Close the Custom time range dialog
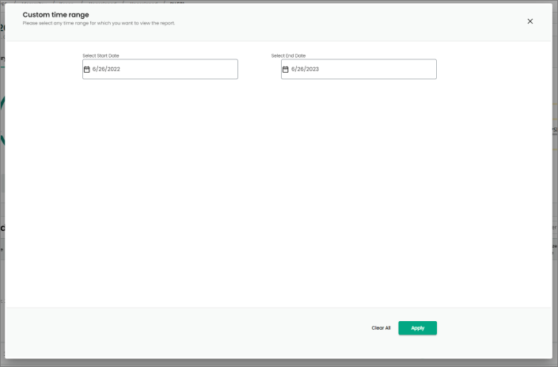This screenshot has width=558, height=367. pyautogui.click(x=530, y=21)
